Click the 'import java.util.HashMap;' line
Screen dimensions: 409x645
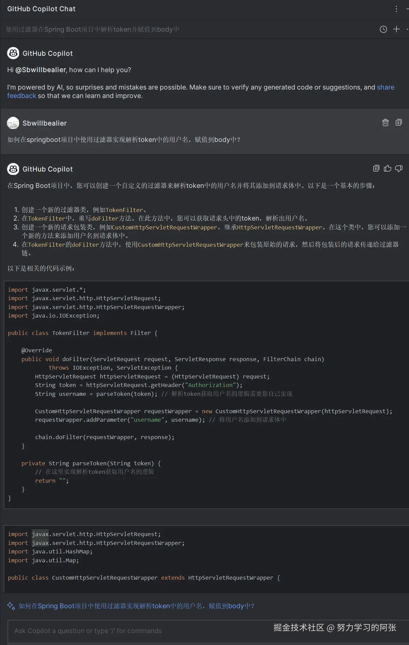50,551
